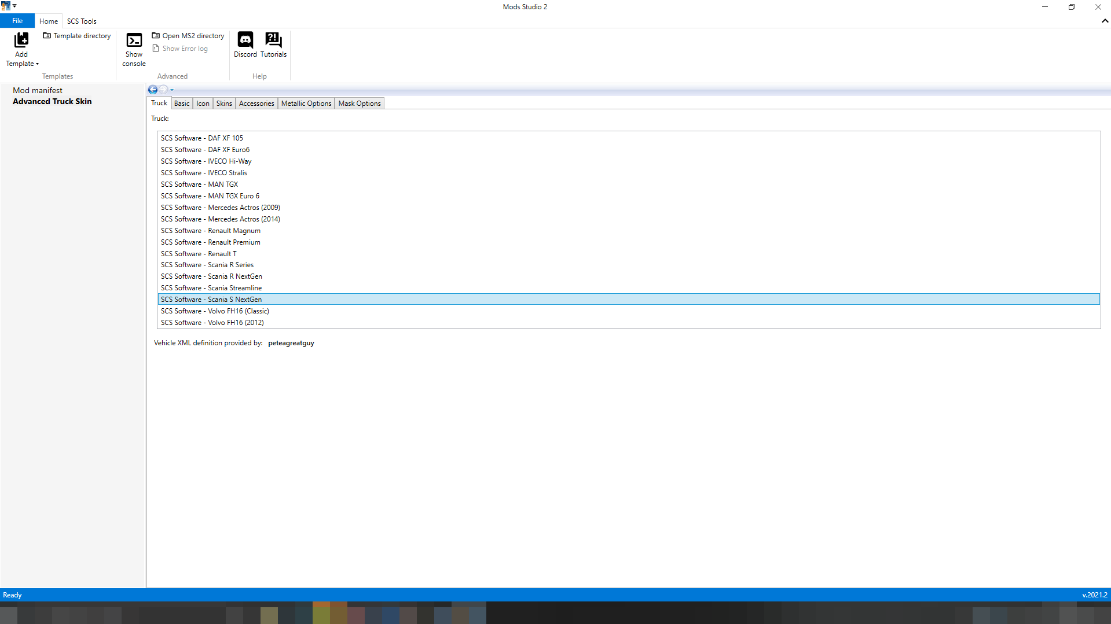This screenshot has width=1111, height=624.
Task: Navigate back with the blue arrow
Action: tap(153, 90)
